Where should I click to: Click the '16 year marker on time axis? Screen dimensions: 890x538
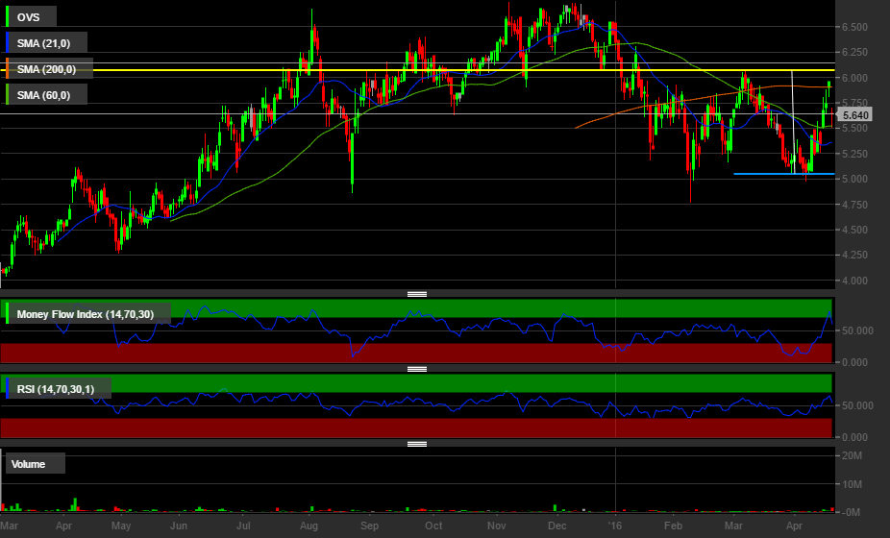(615, 526)
